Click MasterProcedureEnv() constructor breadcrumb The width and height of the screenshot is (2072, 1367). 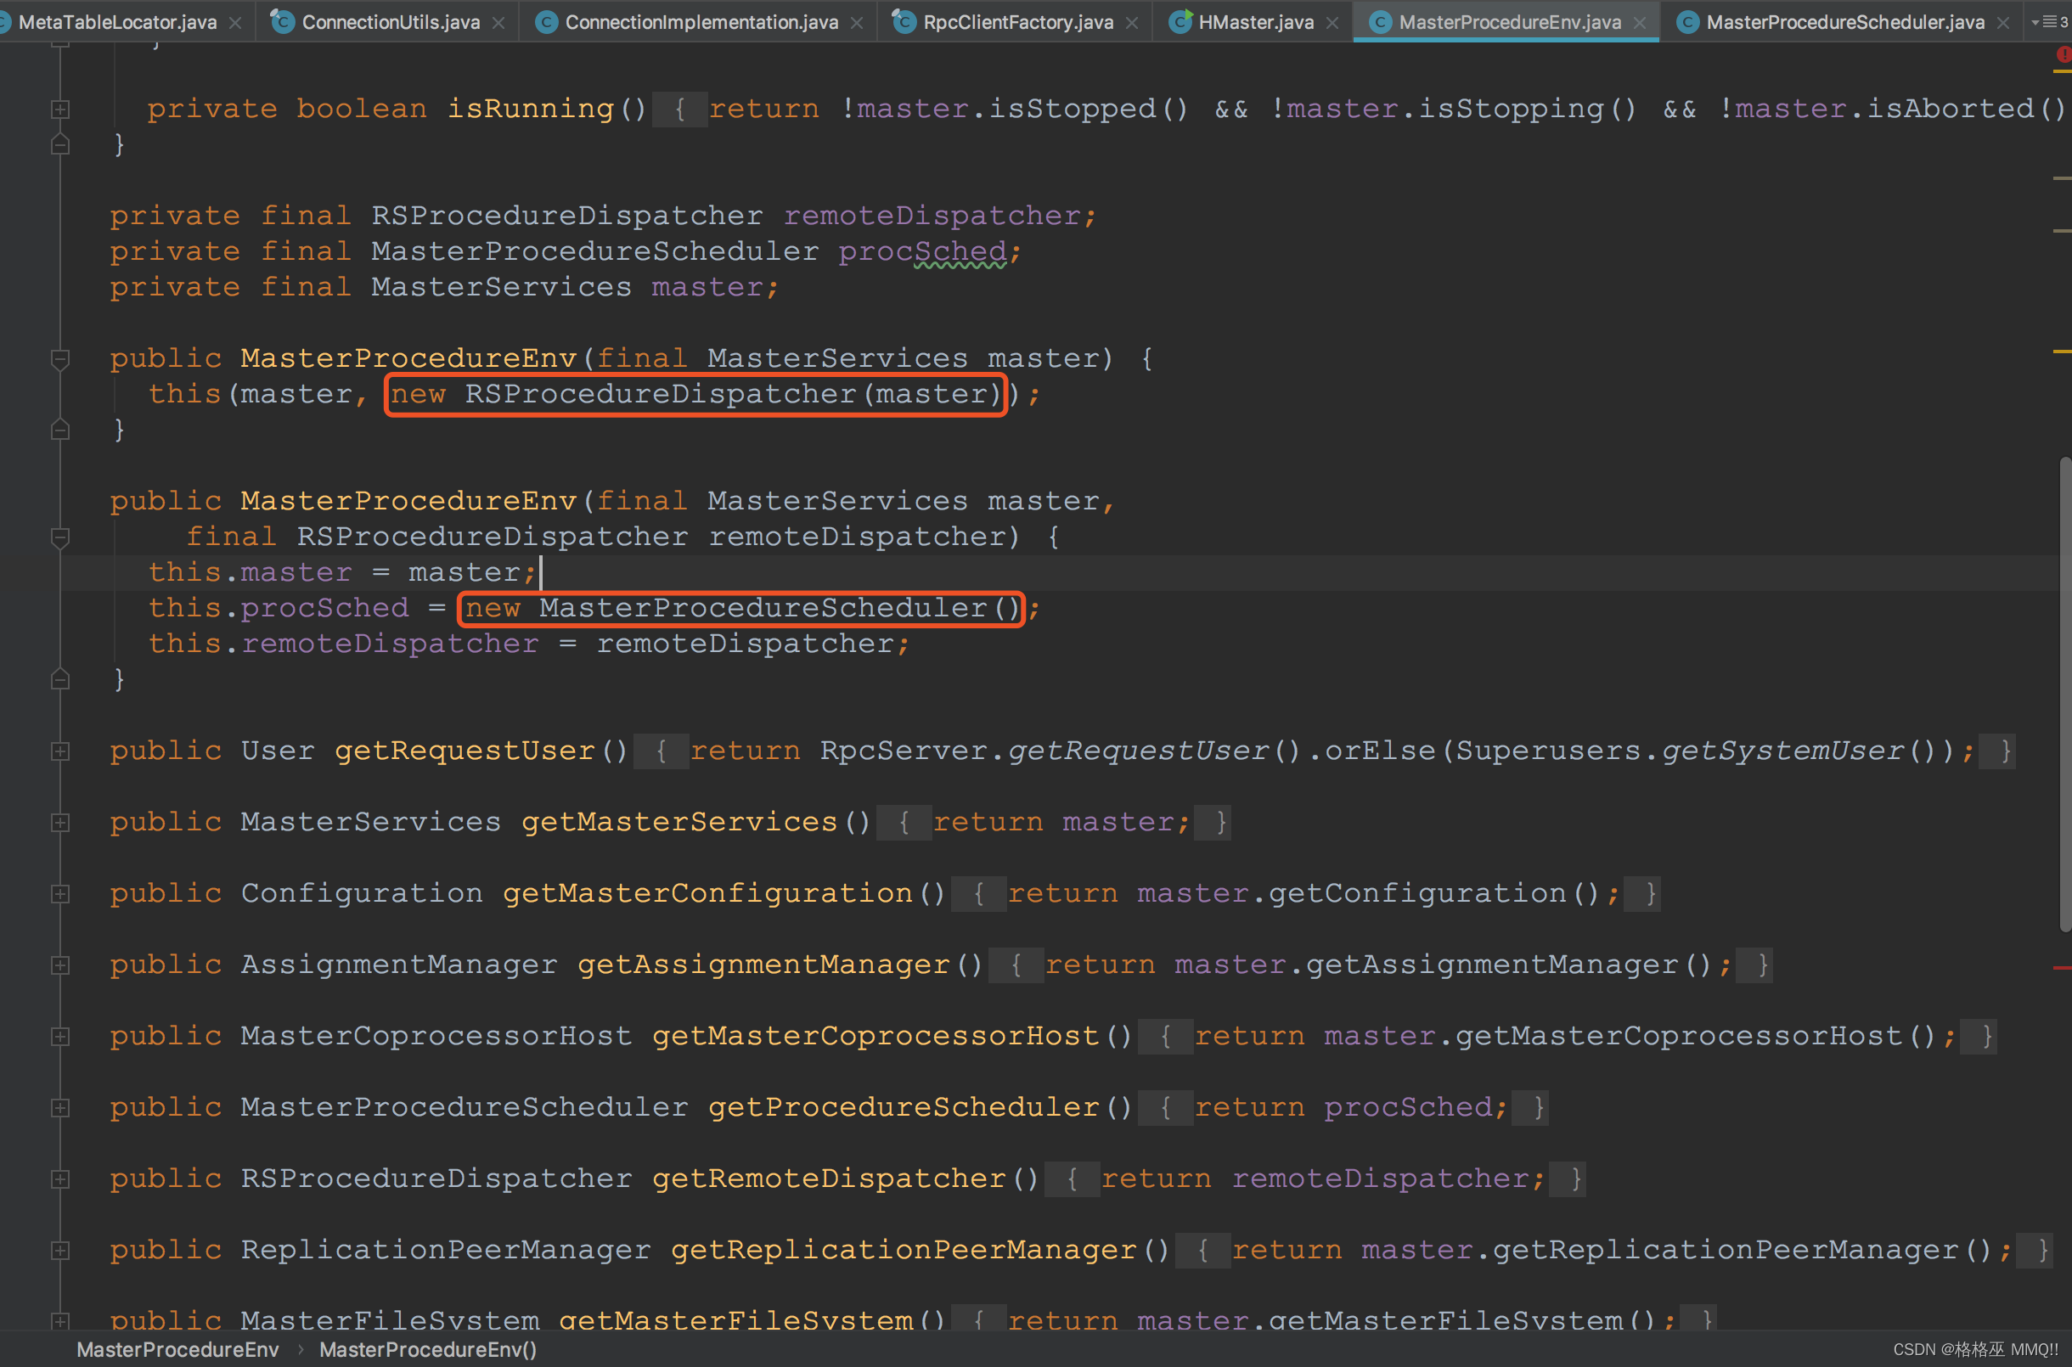427,1349
